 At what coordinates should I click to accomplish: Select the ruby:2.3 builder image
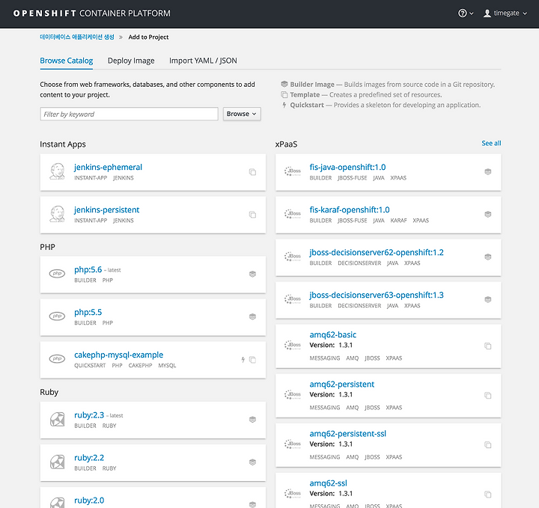click(x=89, y=415)
